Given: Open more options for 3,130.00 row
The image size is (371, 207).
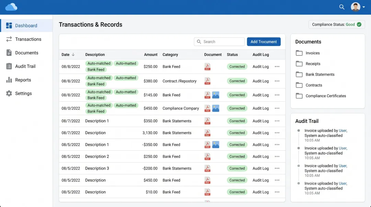Looking at the screenshot, I should click(277, 133).
